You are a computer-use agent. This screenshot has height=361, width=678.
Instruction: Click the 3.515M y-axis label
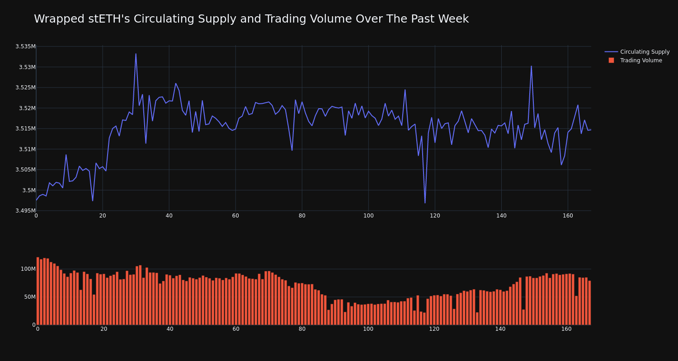point(25,129)
